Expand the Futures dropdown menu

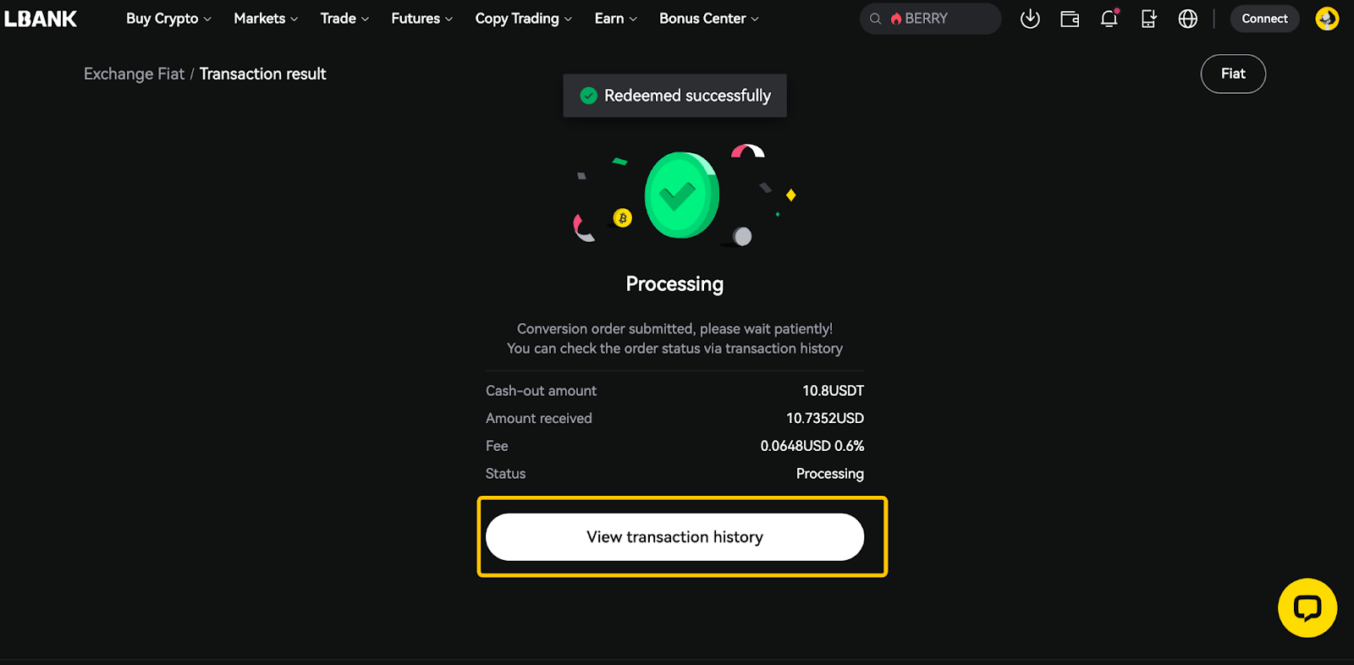point(421,19)
